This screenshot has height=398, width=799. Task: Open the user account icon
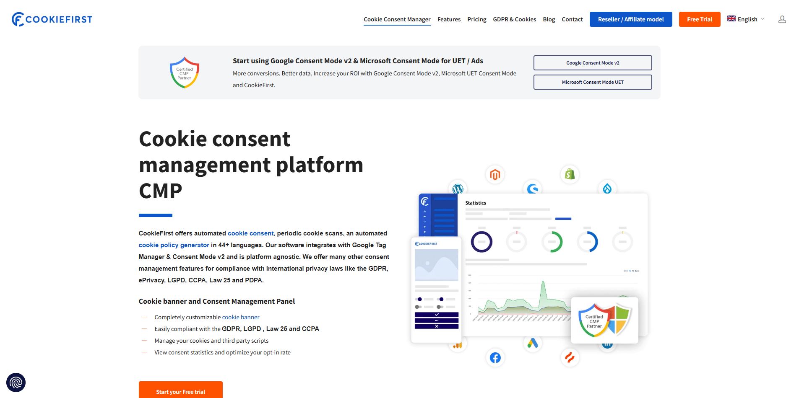[782, 19]
